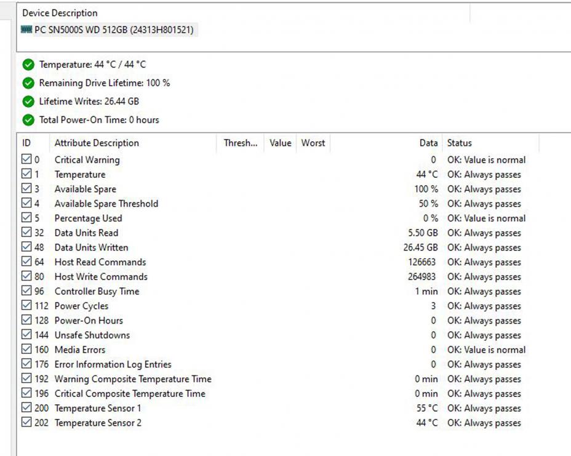The height and width of the screenshot is (456, 571).
Task: Click the SSD drive icon beside PC SN5000S
Action: coord(26,30)
